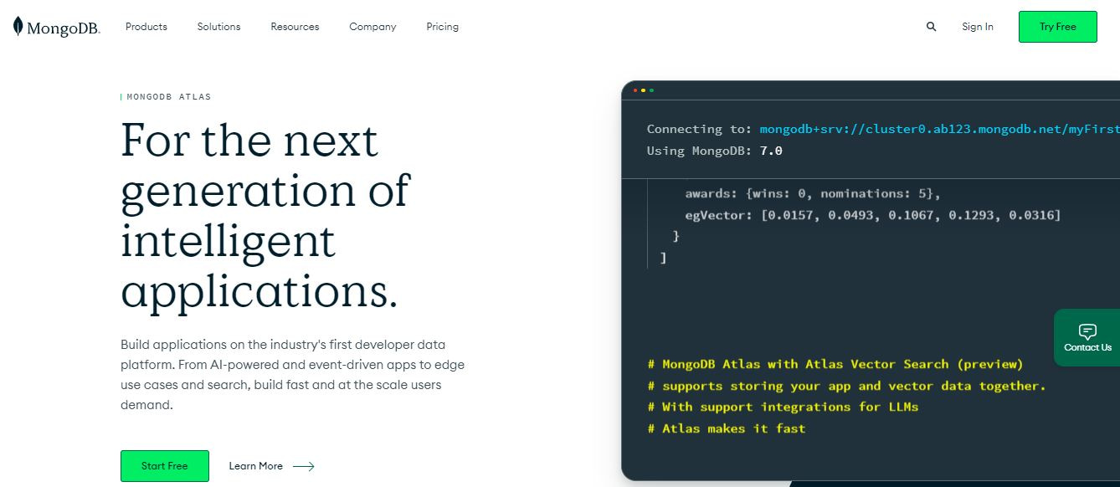Click the Atlas Vector Search comment line
This screenshot has height=487, width=1120.
[835, 364]
